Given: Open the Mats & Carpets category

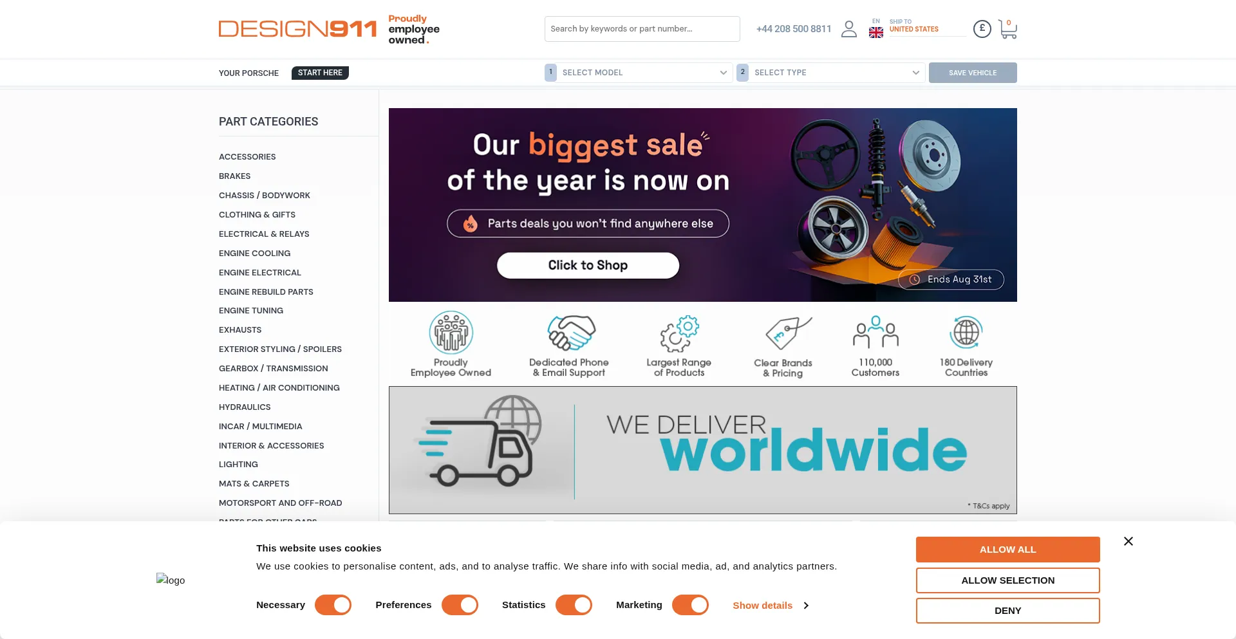Looking at the screenshot, I should point(254,484).
